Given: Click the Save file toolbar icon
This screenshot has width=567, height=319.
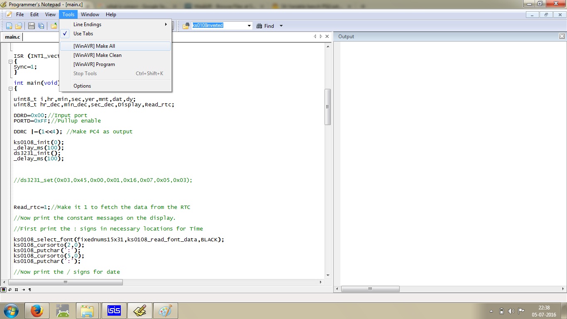Looking at the screenshot, I should (32, 26).
